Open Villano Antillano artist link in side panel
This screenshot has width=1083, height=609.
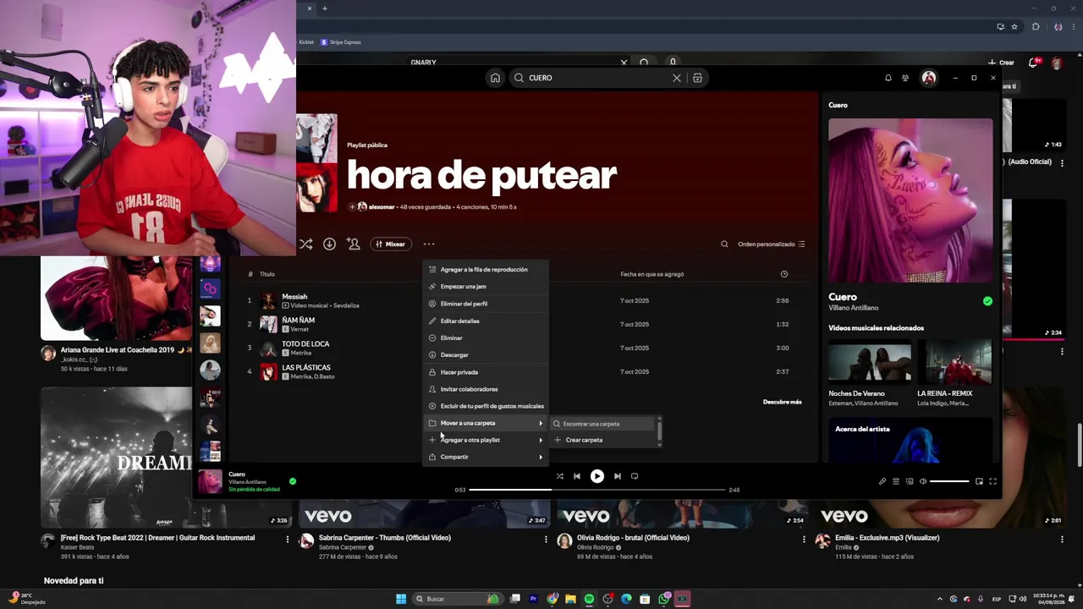tap(854, 308)
